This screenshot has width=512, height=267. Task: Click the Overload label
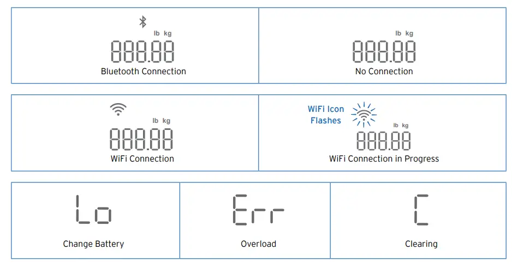[x=258, y=244]
